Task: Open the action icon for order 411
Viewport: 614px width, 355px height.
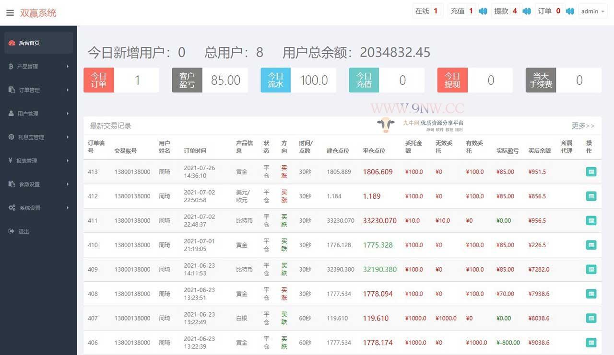Action: [591, 220]
